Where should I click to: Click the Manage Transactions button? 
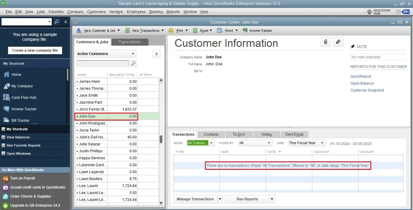[195, 199]
